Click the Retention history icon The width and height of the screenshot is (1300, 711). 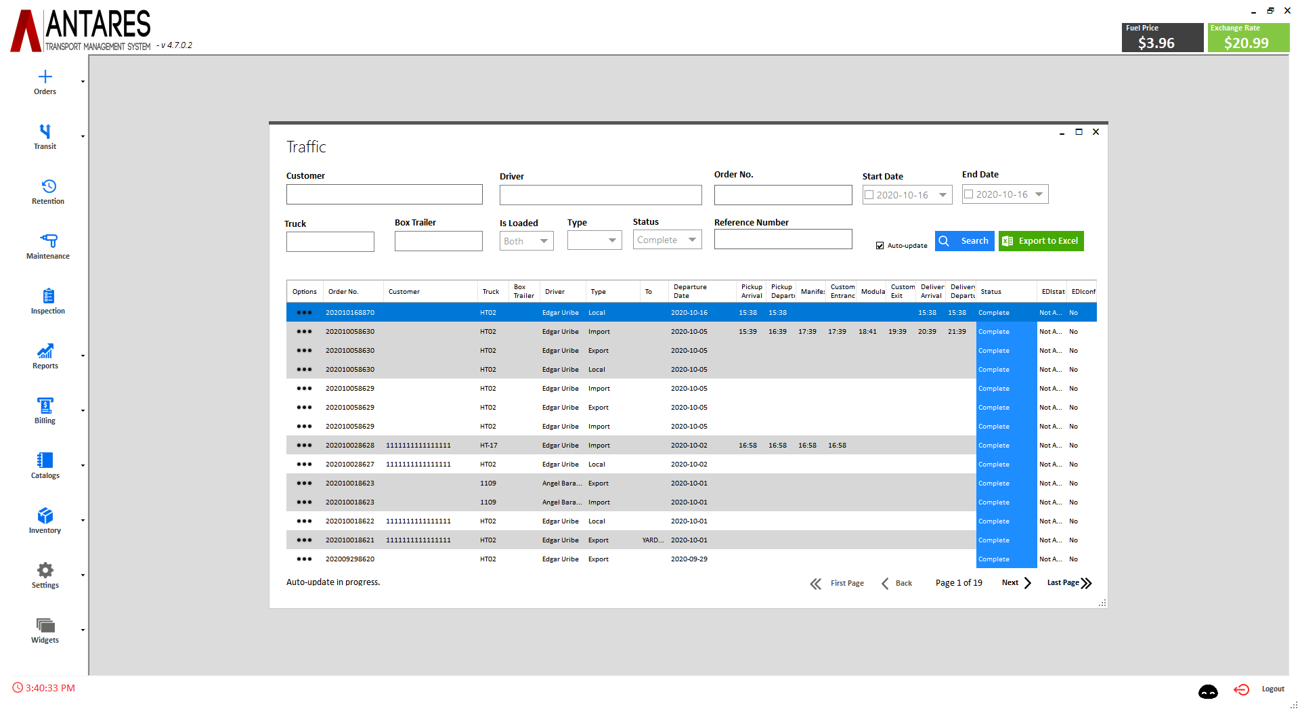pos(48,186)
